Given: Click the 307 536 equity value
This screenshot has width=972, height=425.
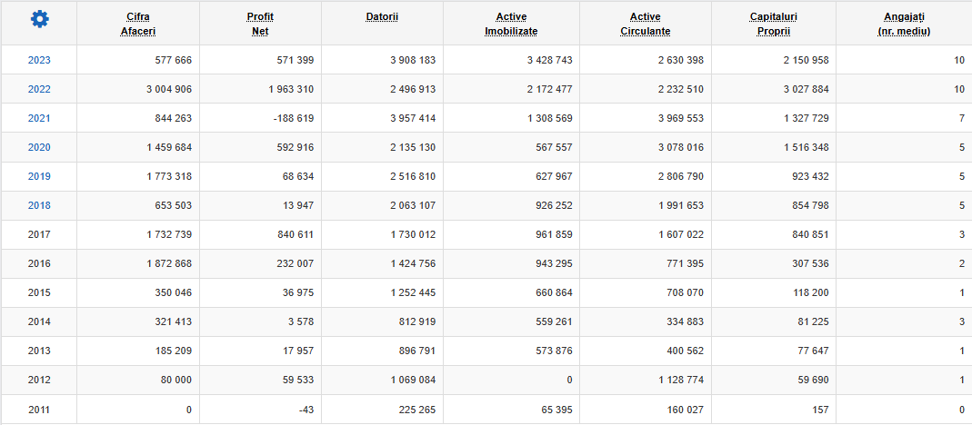Looking at the screenshot, I should (810, 264).
